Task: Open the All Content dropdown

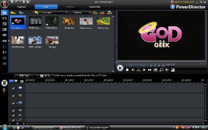Action: pyautogui.click(x=54, y=13)
